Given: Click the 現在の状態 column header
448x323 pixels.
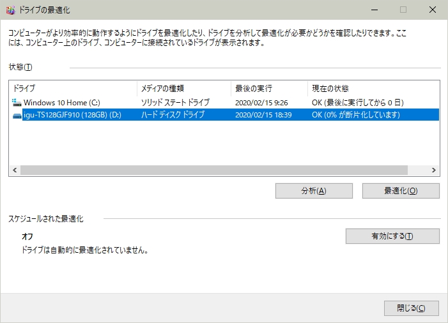Looking at the screenshot, I should (373, 89).
